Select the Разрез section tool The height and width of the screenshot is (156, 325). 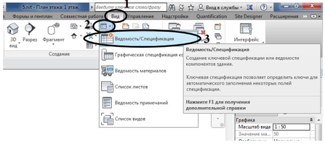click(x=30, y=29)
